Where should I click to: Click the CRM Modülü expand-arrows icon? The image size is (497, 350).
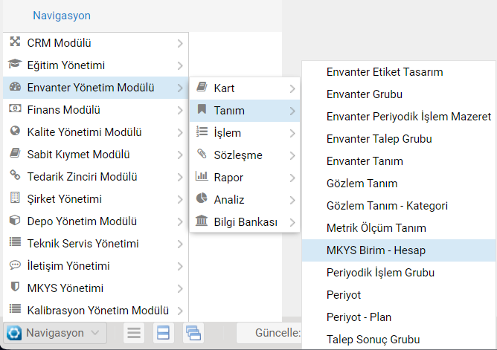click(15, 42)
